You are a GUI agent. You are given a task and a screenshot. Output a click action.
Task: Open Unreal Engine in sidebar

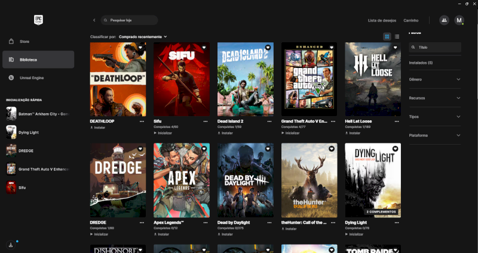tap(30, 77)
